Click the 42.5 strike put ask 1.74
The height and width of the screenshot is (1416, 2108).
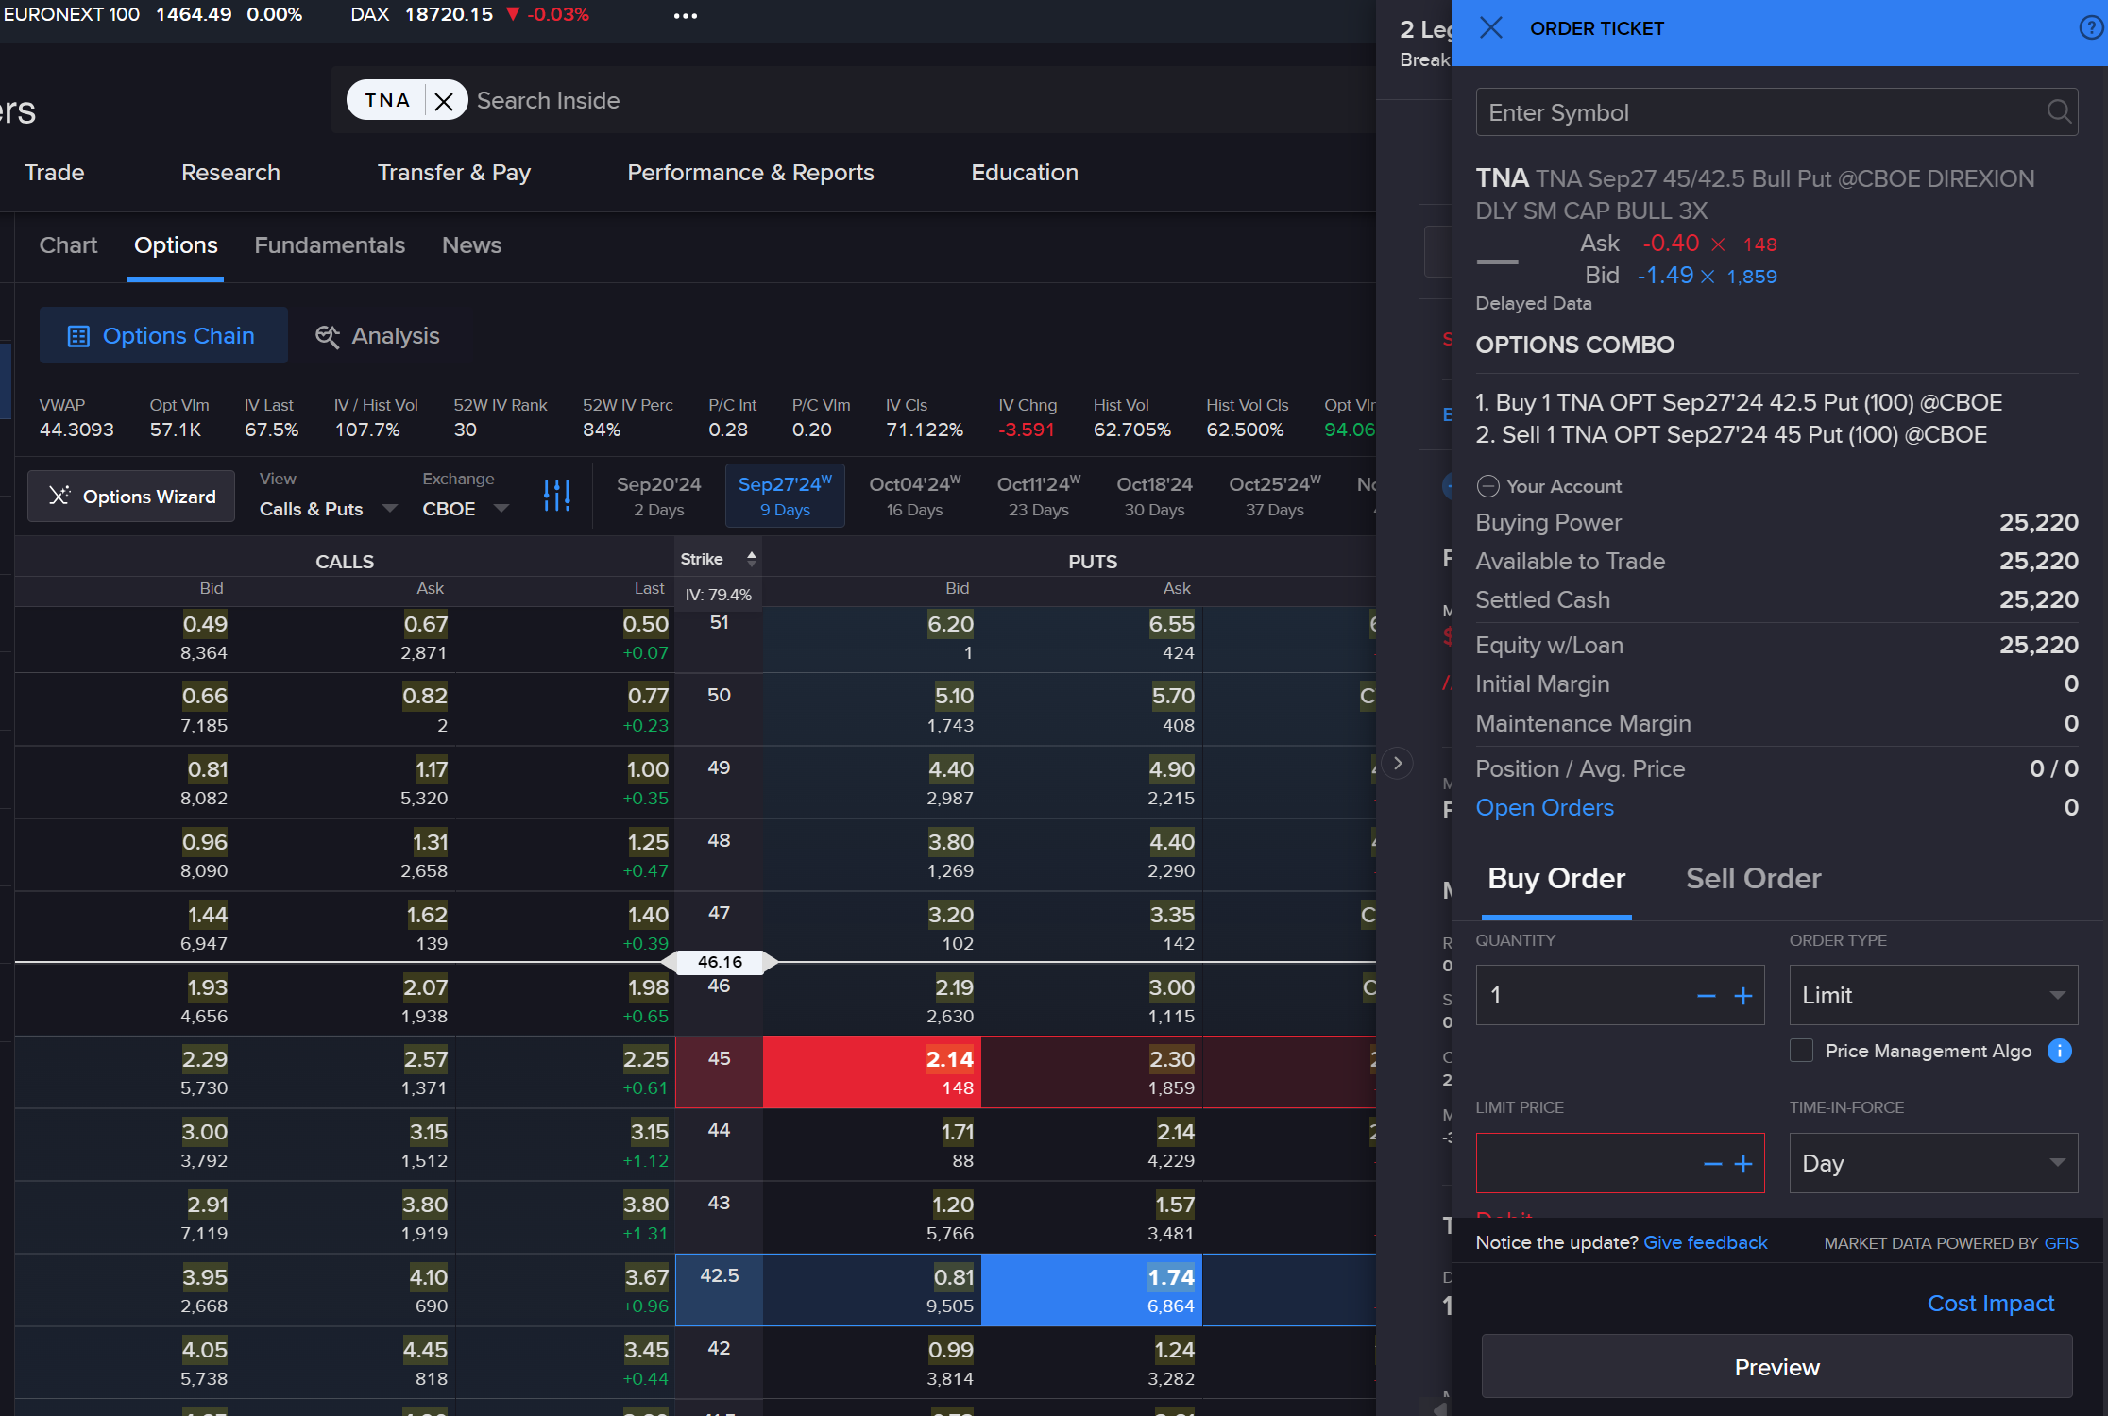(x=1092, y=1290)
